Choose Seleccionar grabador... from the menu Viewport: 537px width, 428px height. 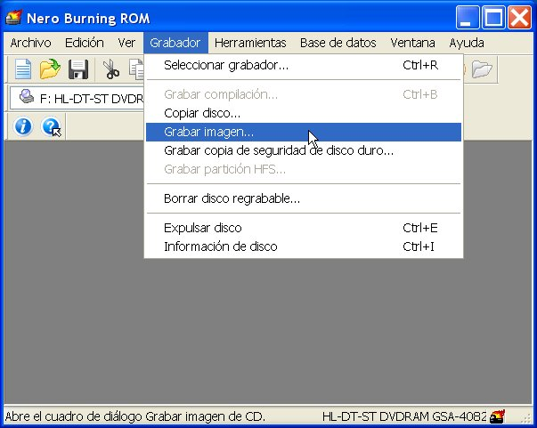pos(226,65)
